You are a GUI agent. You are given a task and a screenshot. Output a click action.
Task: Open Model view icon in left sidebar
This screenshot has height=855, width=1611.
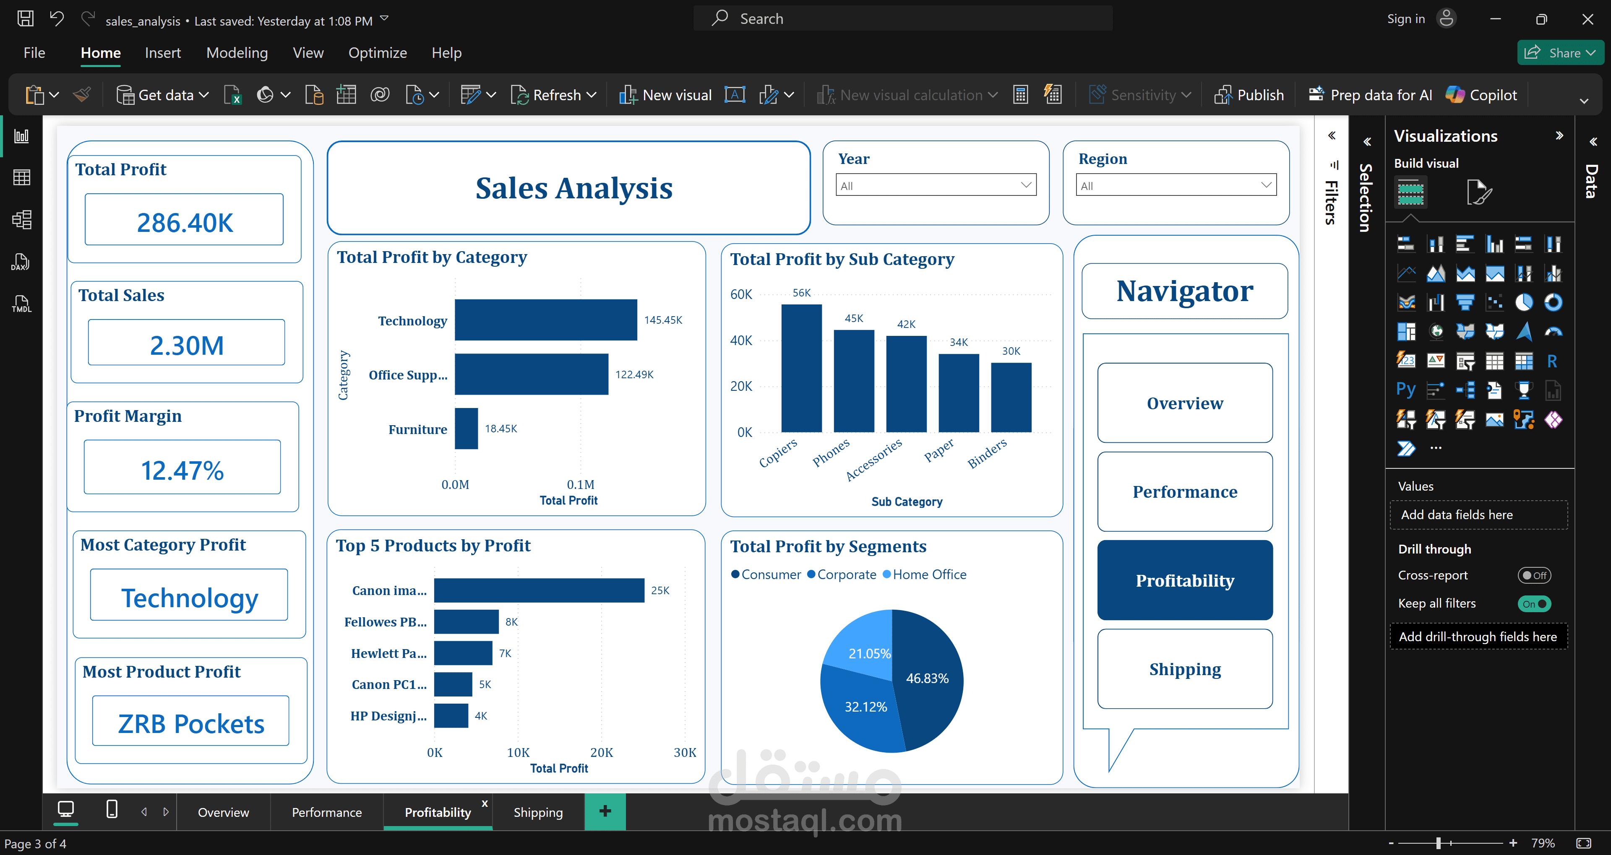tap(21, 219)
